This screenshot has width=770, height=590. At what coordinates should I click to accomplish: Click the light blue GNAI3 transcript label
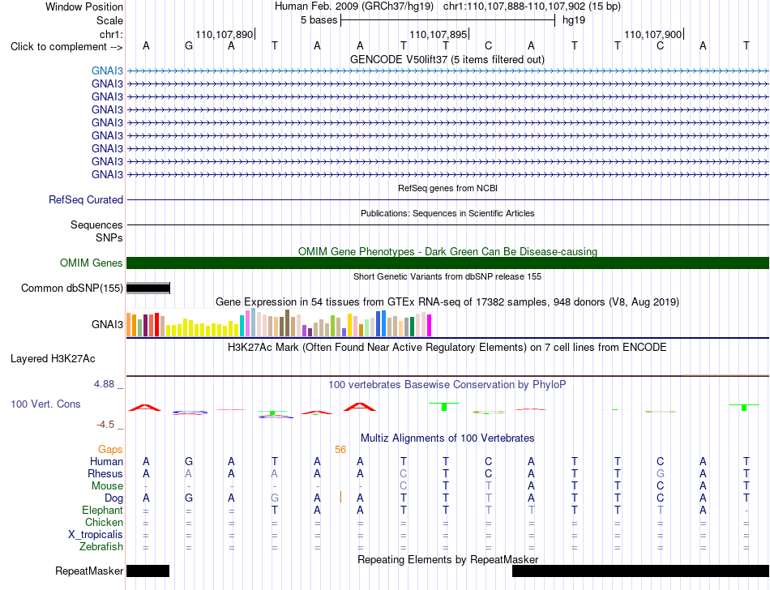(107, 71)
